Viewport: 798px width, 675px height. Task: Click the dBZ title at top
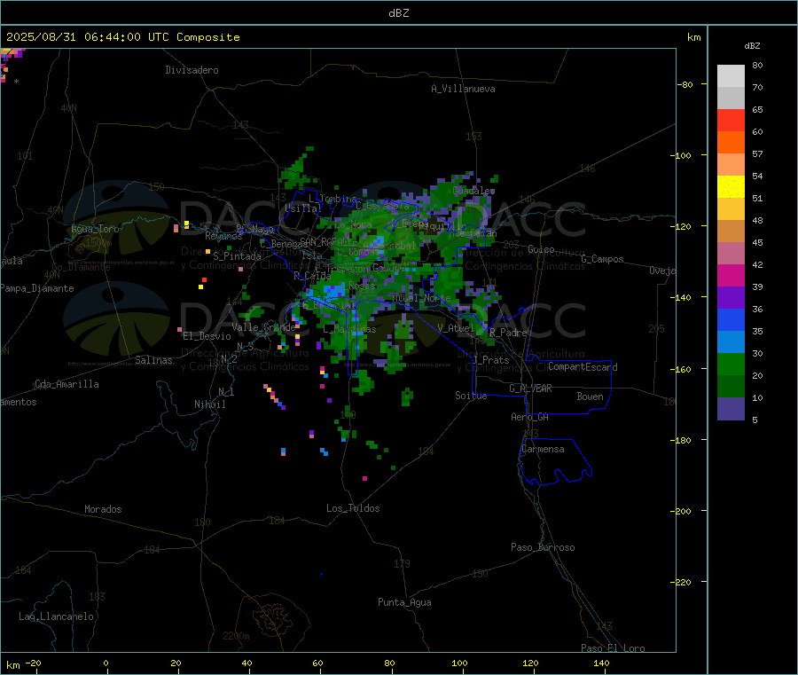click(x=398, y=13)
